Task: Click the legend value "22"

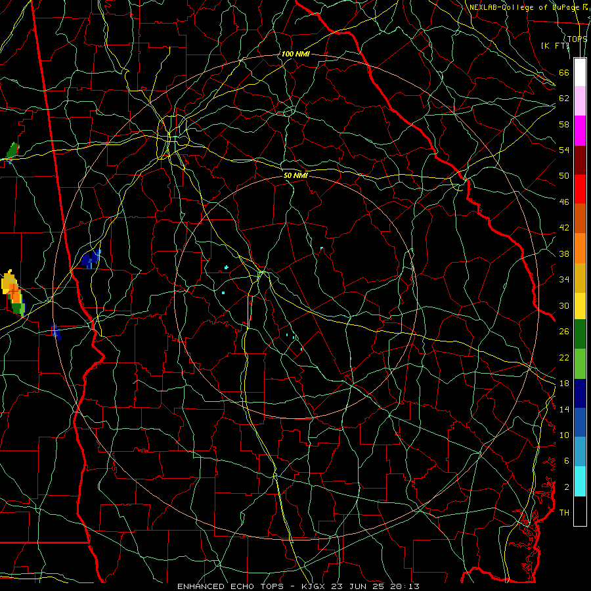Action: [x=564, y=357]
